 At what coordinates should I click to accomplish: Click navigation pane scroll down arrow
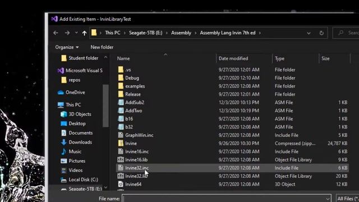pyautogui.click(x=105, y=187)
